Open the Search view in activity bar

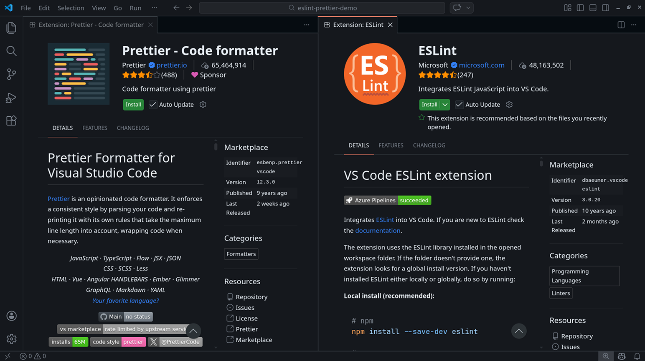pos(11,51)
